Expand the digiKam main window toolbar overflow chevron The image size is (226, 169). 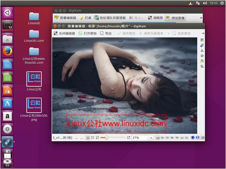[201, 18]
